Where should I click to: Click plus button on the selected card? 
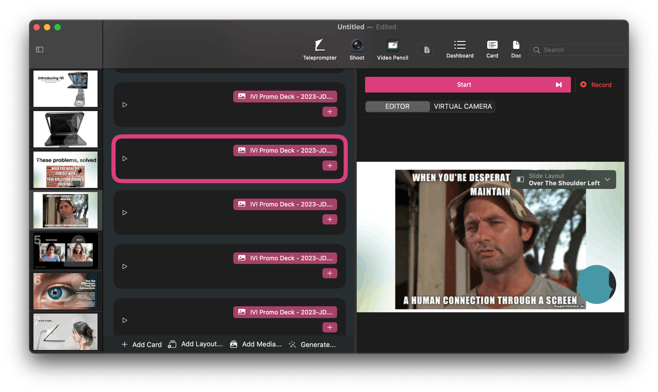[x=330, y=166]
